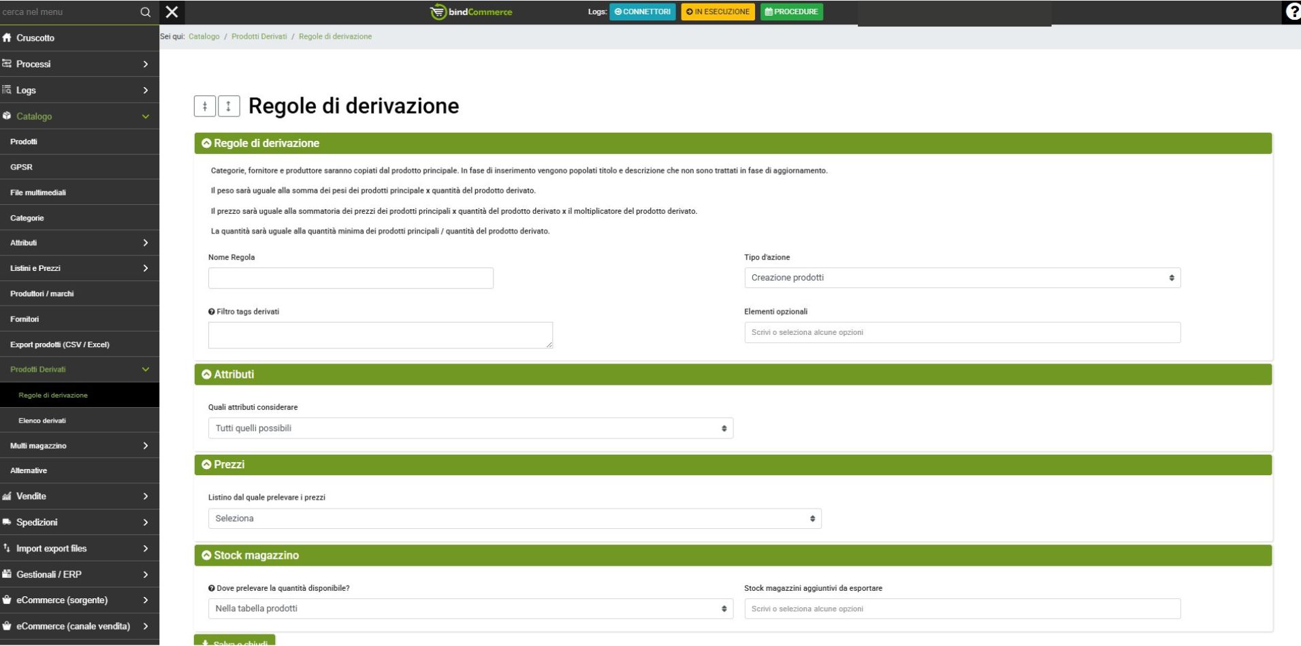Open the Listino prezzi Seleziona dropdown

click(514, 519)
